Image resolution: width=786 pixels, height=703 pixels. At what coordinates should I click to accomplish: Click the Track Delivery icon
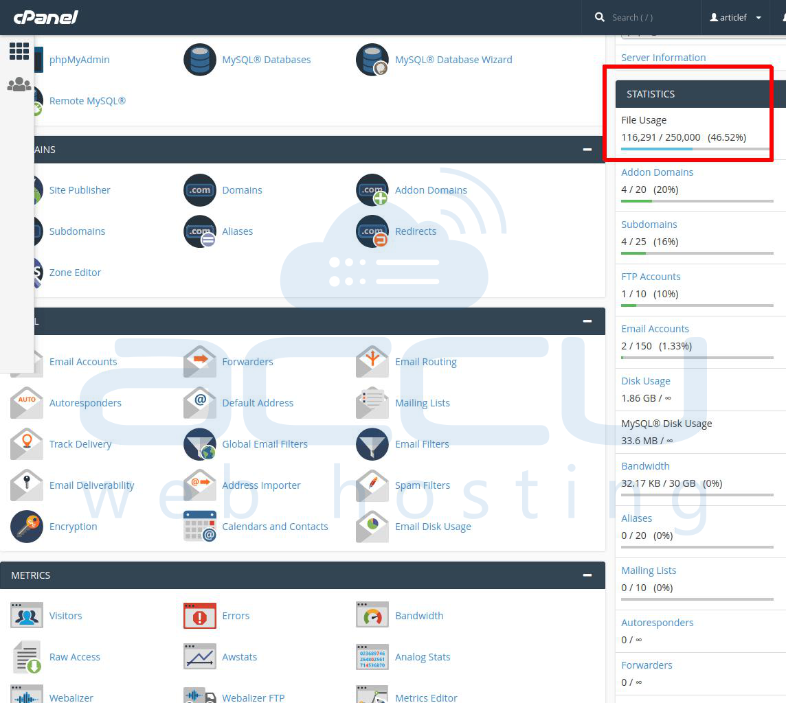pyautogui.click(x=27, y=444)
